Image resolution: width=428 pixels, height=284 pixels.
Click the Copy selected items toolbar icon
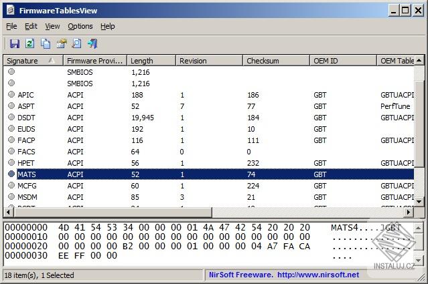pos(46,43)
